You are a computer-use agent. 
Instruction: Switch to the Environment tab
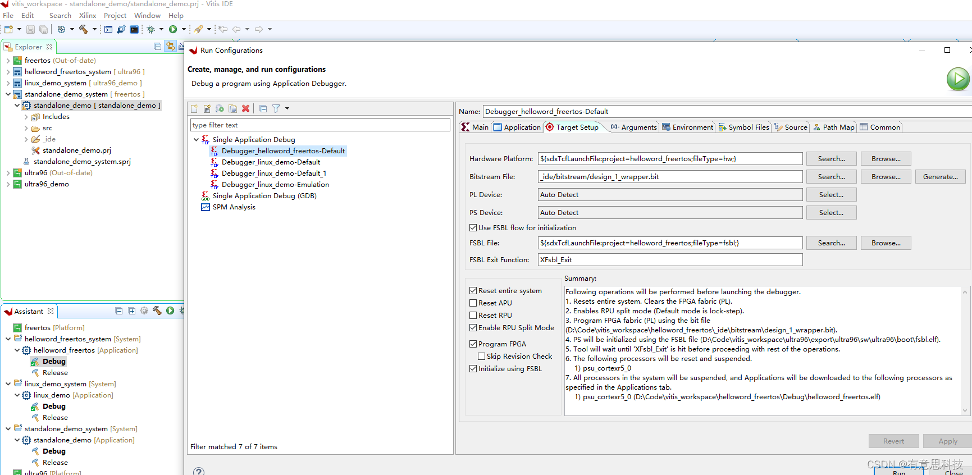coord(688,127)
